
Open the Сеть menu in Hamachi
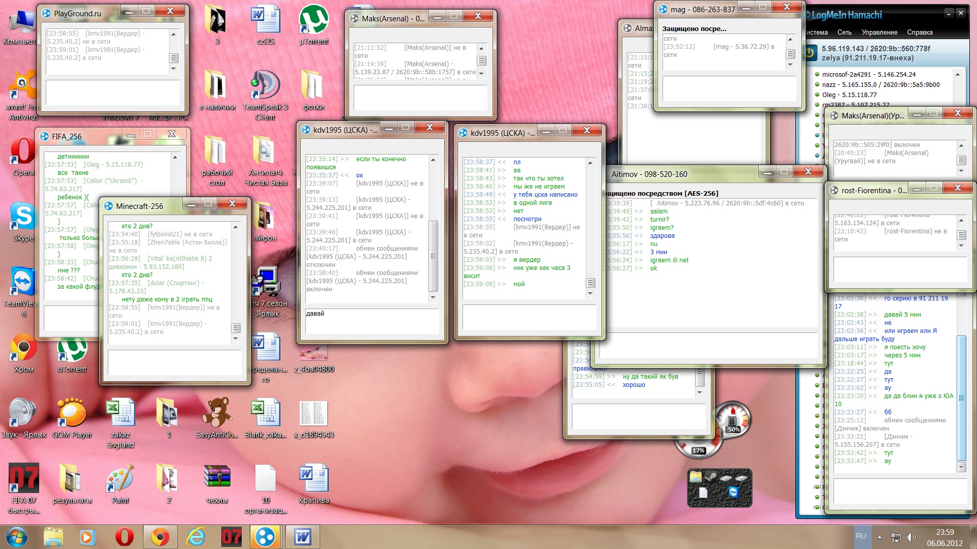pyautogui.click(x=844, y=32)
